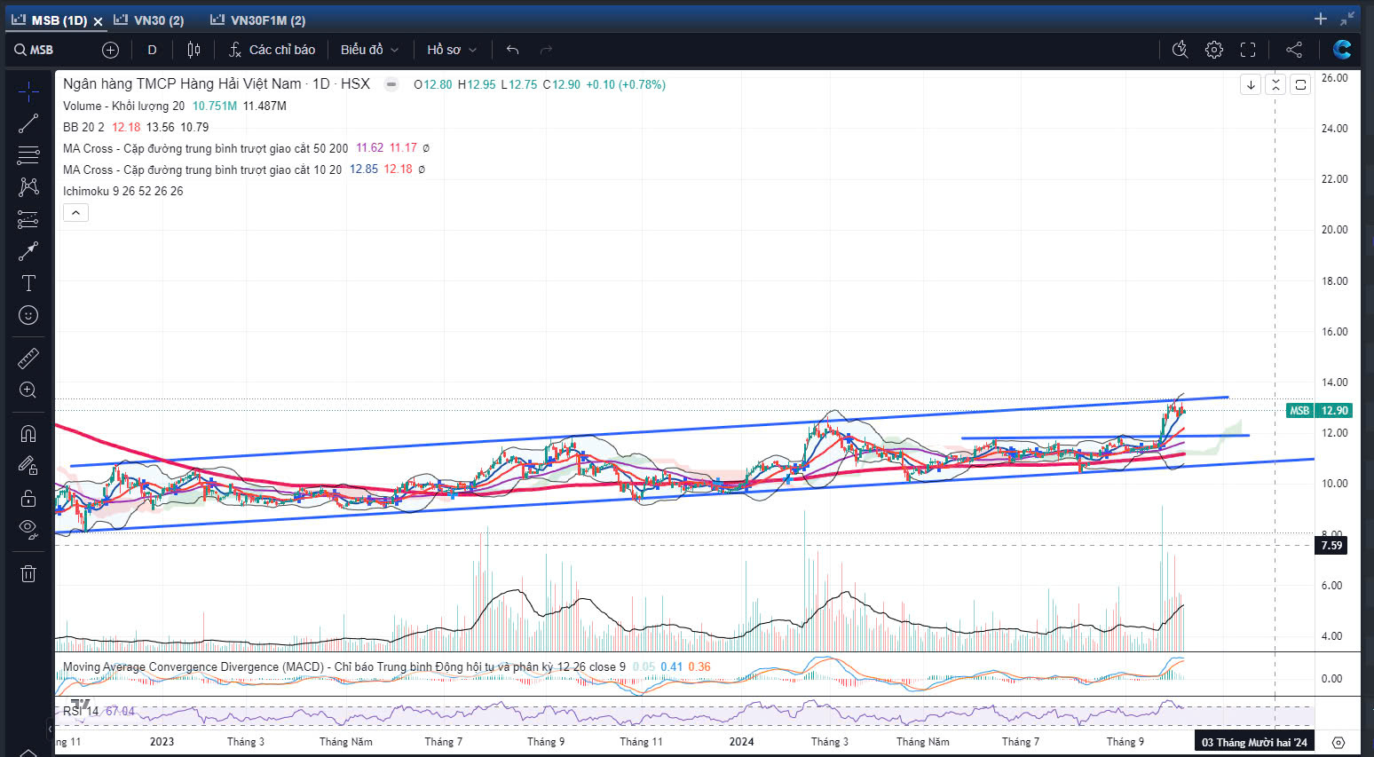
Task: Undo the last chart action
Action: pyautogui.click(x=512, y=50)
